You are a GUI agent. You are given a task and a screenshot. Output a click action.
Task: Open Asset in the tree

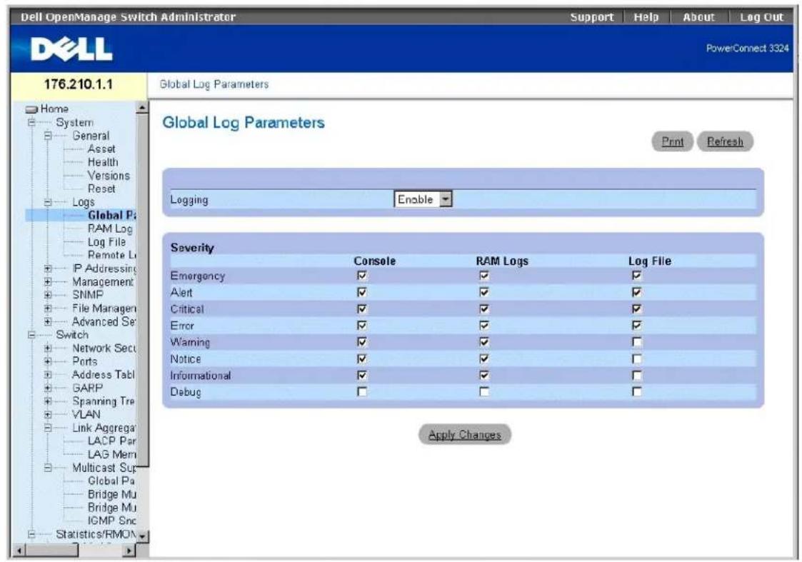(101, 149)
